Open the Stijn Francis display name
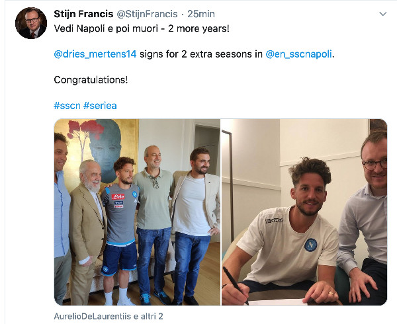The width and height of the screenshot is (397, 324). [83, 14]
